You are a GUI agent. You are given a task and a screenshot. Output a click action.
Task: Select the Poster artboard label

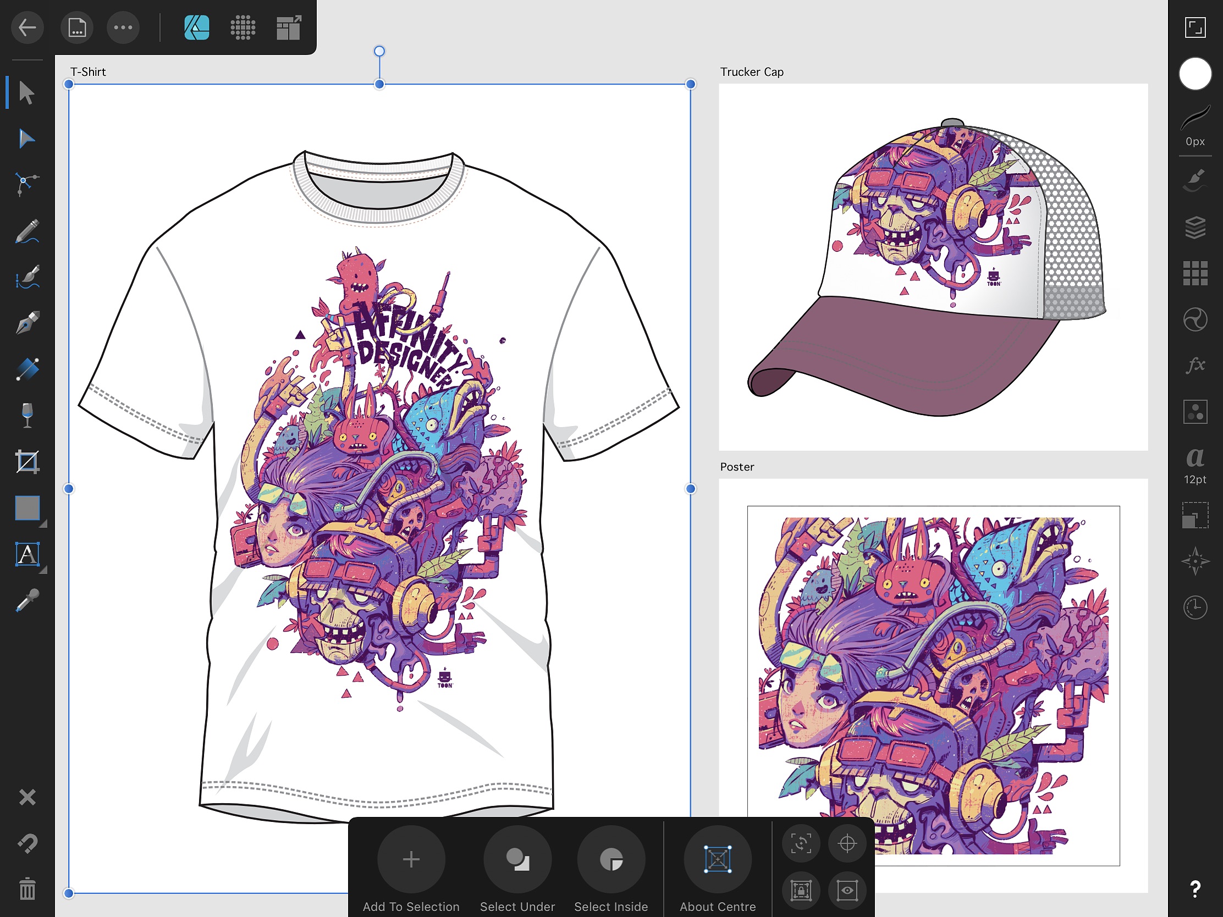tap(736, 467)
